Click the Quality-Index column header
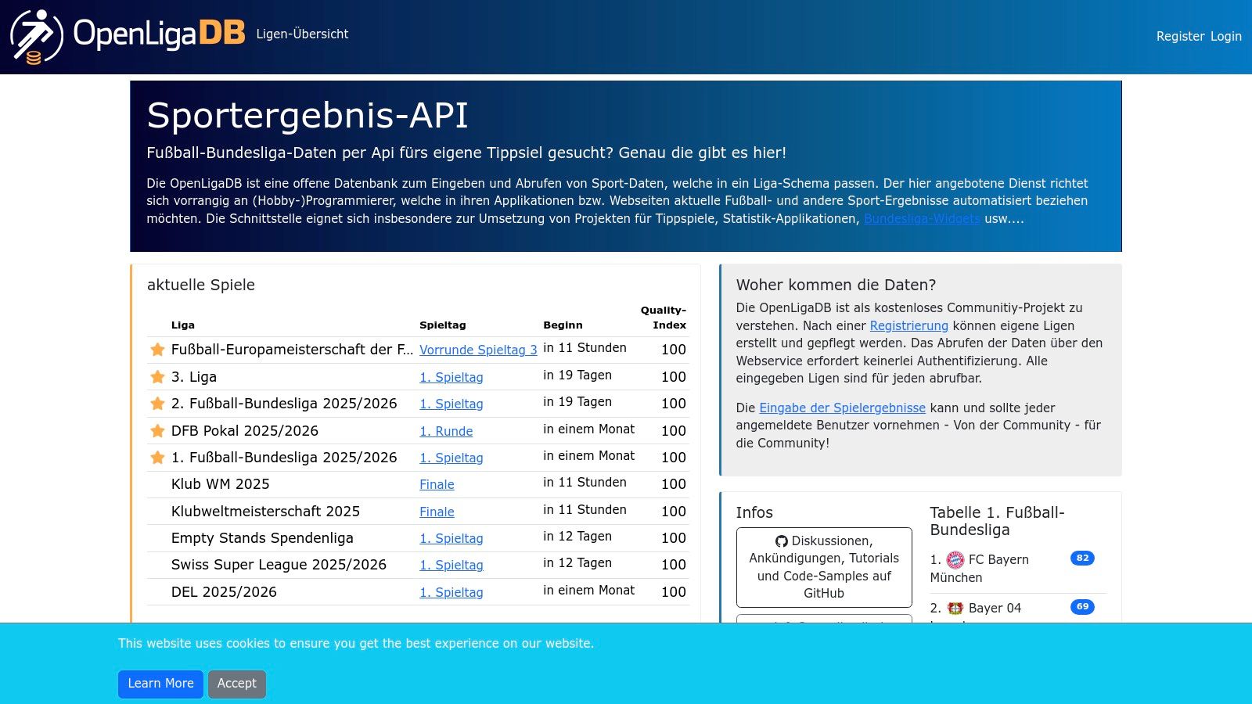The height and width of the screenshot is (704, 1252). click(x=664, y=318)
